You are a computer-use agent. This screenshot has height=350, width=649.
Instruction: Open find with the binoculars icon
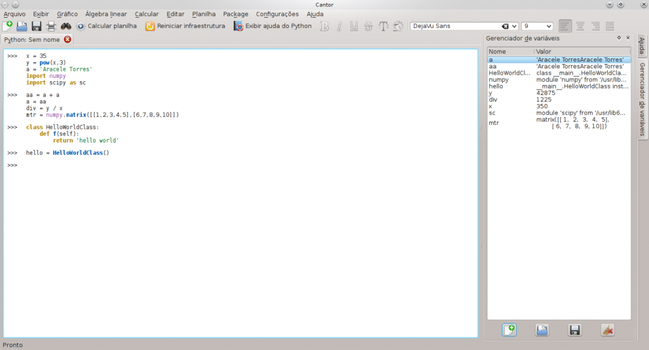(66, 26)
